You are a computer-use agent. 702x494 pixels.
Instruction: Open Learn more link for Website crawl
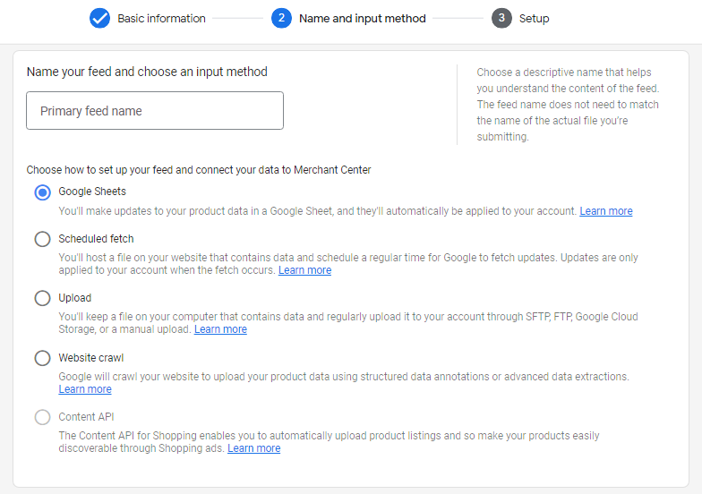pos(85,389)
